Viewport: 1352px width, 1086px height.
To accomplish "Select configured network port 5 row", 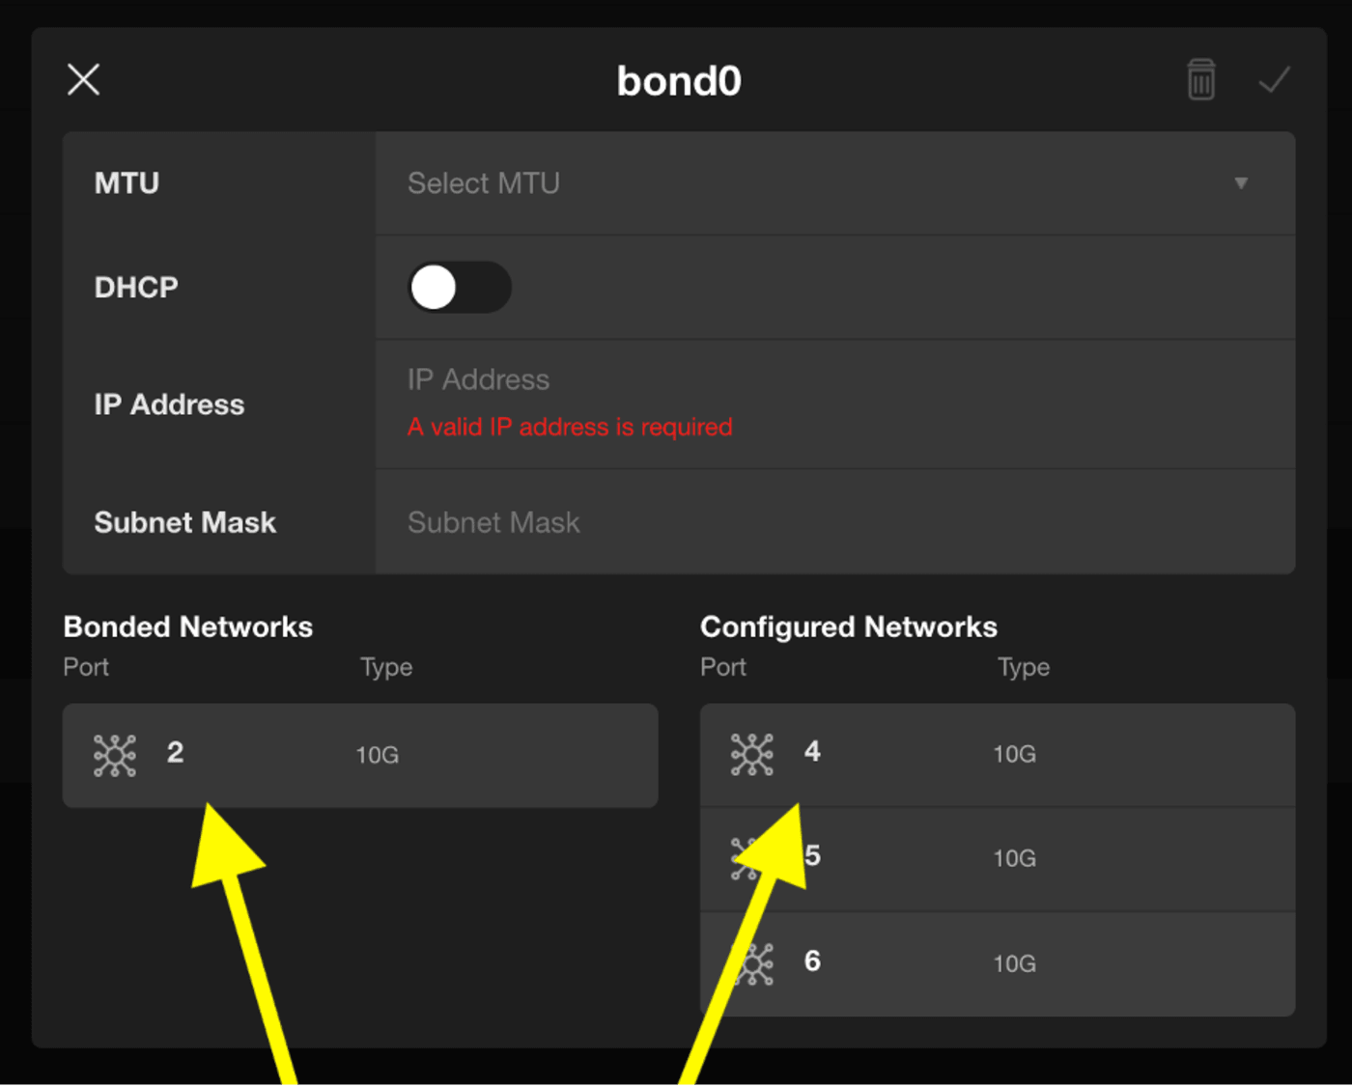I will [998, 859].
